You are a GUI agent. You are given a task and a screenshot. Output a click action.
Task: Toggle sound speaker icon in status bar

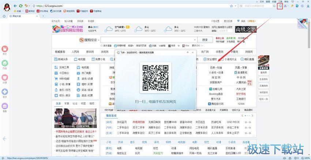click(285, 158)
